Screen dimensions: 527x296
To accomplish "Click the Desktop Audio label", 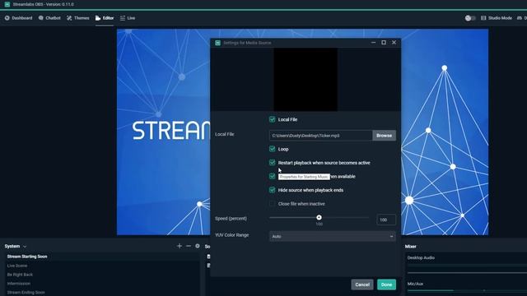I will coord(421,257).
